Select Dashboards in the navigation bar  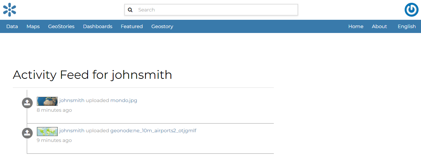[97, 26]
